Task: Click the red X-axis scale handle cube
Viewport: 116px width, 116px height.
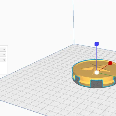Action: click(110, 63)
